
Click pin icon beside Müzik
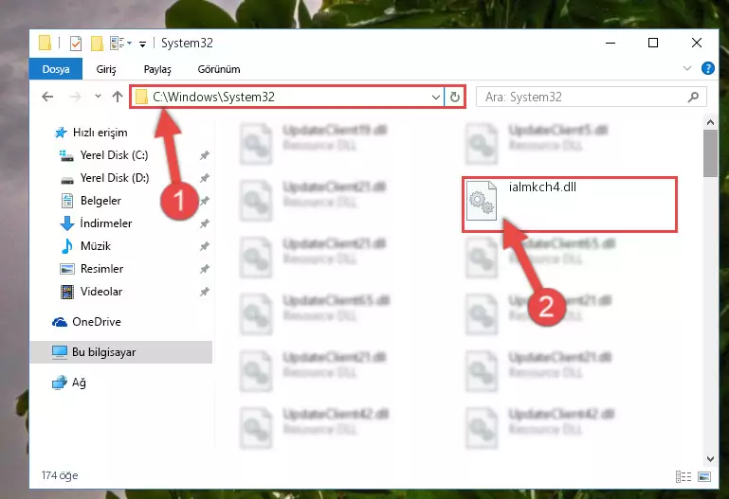(204, 246)
